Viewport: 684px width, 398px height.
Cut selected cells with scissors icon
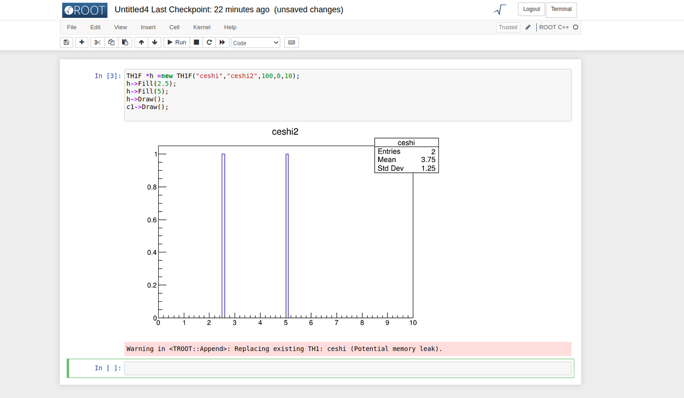(x=97, y=42)
